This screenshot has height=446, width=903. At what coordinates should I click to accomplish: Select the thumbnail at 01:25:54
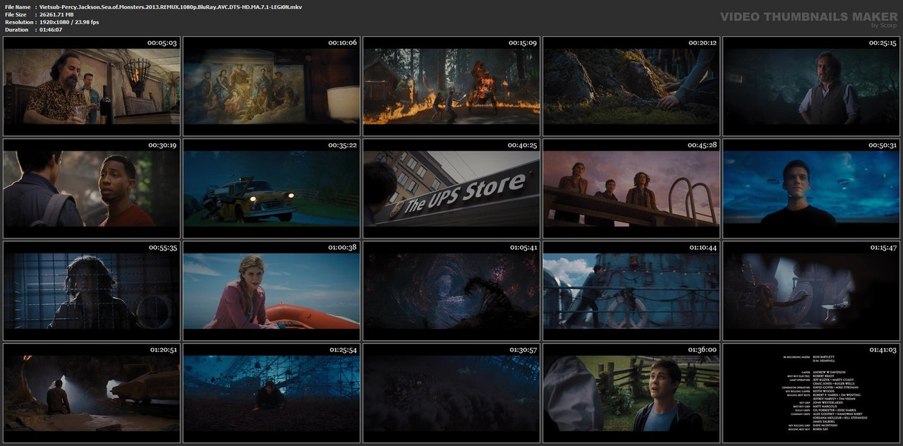(x=272, y=392)
